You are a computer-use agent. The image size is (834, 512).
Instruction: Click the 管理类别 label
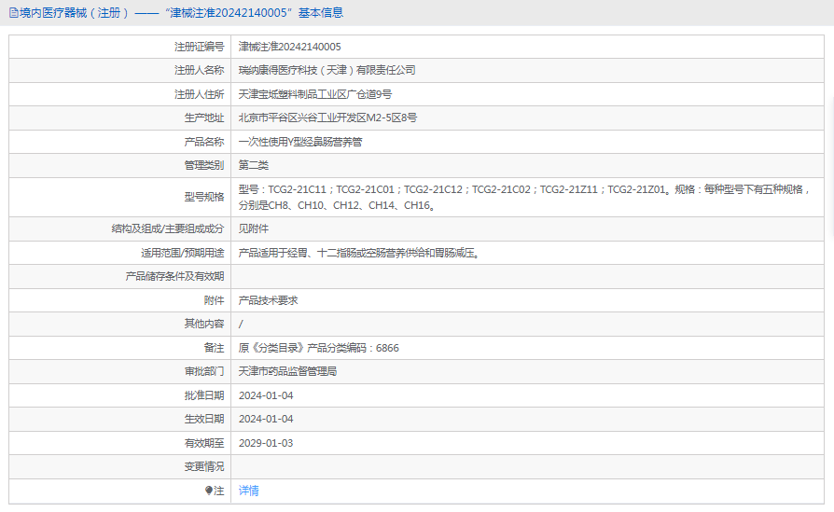204,165
